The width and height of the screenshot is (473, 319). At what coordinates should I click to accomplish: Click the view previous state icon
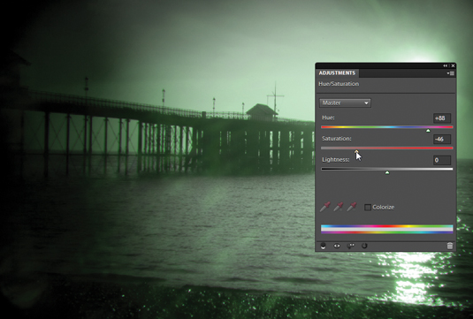coord(350,246)
